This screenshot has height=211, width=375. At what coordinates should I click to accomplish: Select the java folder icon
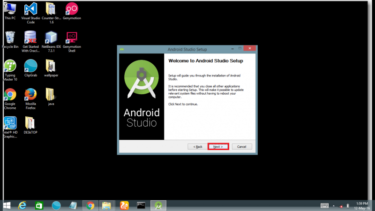point(51,97)
